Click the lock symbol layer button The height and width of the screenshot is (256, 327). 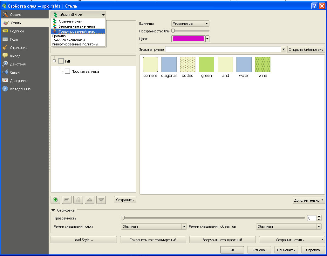coord(78,200)
